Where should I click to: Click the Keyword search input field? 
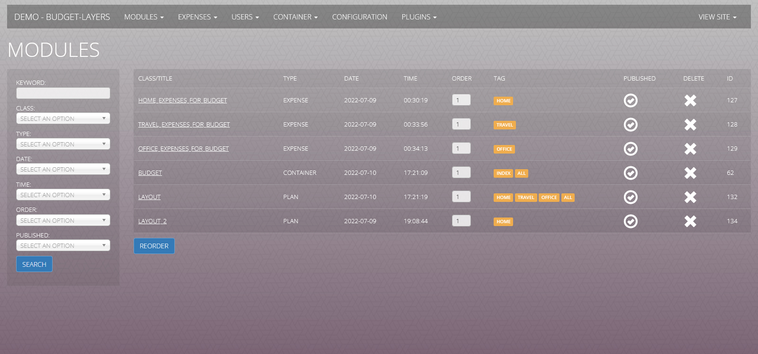tap(63, 93)
